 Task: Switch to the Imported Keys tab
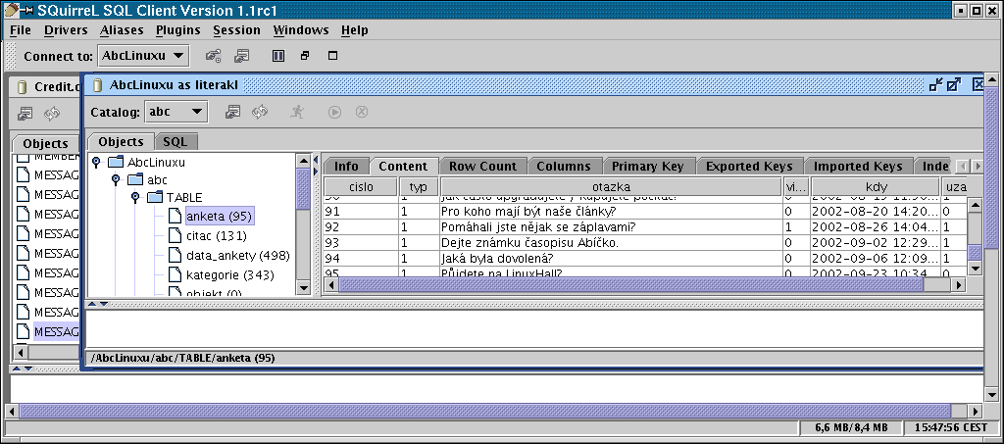[858, 167]
